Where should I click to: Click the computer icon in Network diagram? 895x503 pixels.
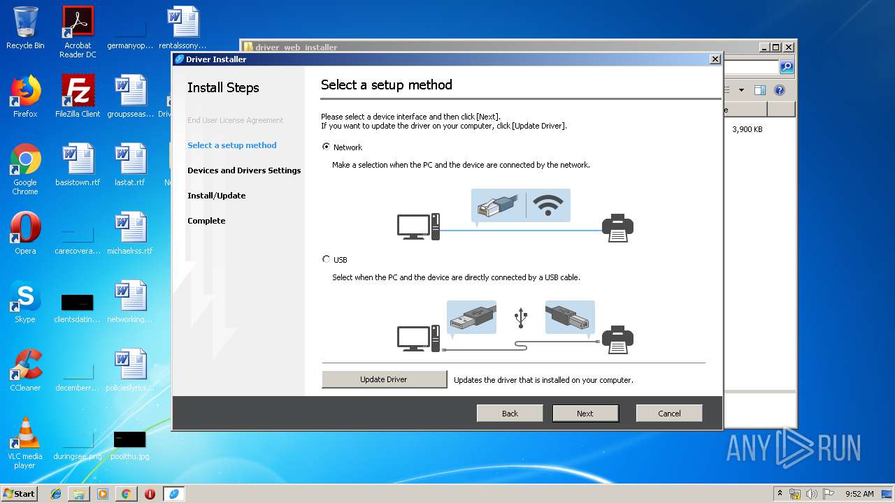pyautogui.click(x=418, y=227)
